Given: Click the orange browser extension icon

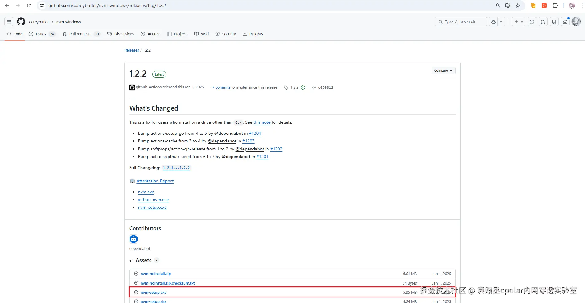Looking at the screenshot, I should (x=533, y=6).
